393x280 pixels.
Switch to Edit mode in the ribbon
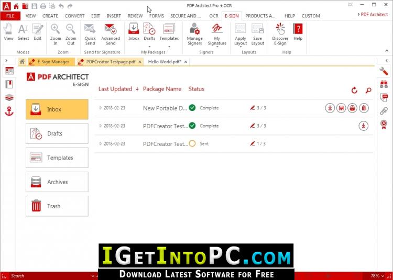click(38, 32)
